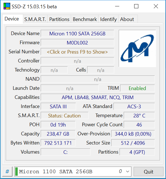The width and height of the screenshot is (166, 179).
Task: Click the ATA Standard value ACS-3
Action: coord(134,107)
